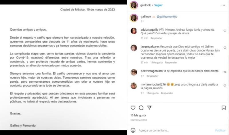Screen dimensions: 229x135
Task: View the divorce statement letter image
Action: 63,67
